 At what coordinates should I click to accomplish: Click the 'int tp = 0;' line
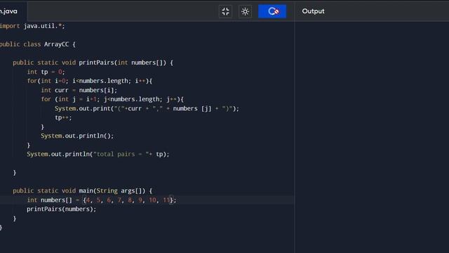click(46, 72)
